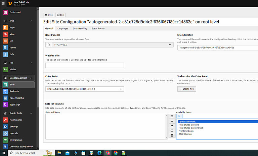This screenshot has width=258, height=156.
Task: Toggle the module menu grid icon
Action: point(3,3)
